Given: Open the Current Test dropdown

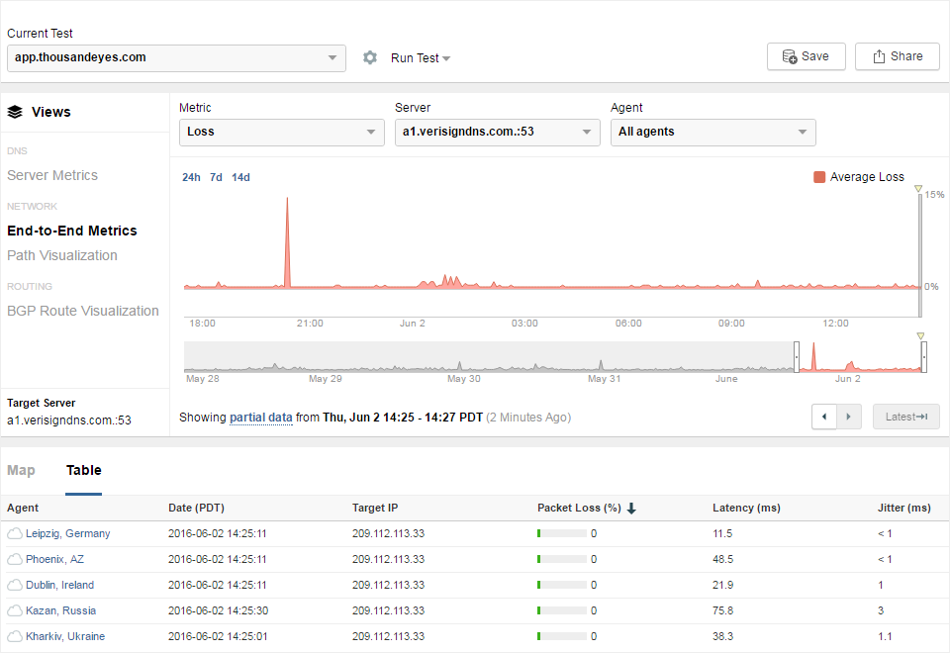Looking at the screenshot, I should click(x=176, y=57).
